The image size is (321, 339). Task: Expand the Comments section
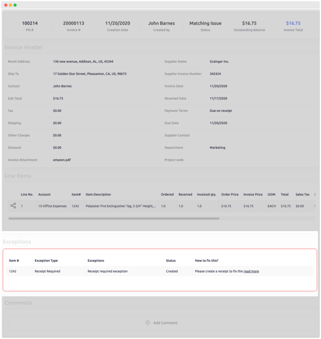(x=18, y=302)
